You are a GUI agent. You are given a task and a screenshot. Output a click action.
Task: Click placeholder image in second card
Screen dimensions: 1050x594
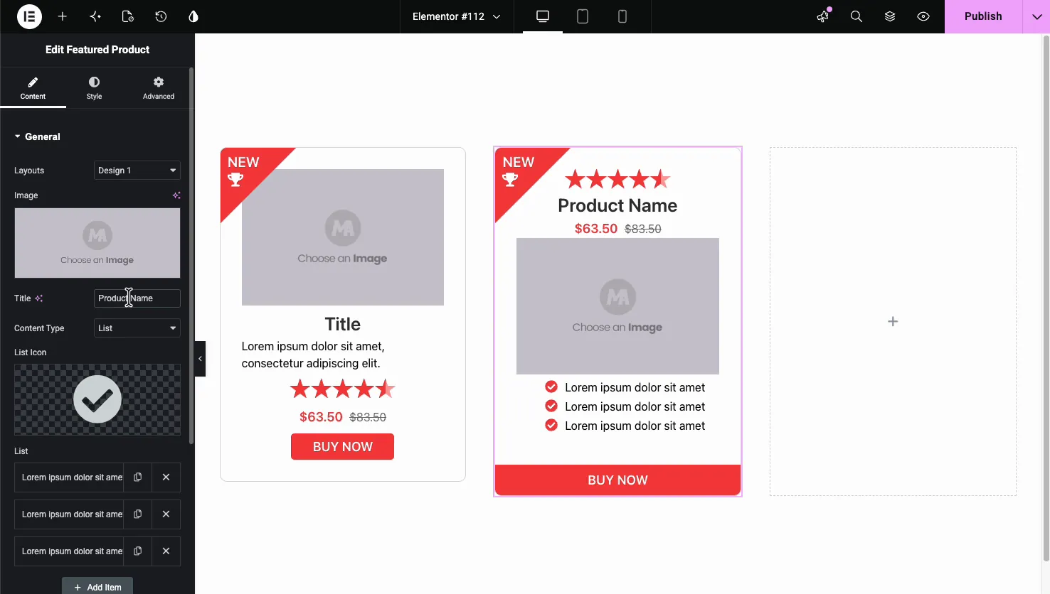click(617, 306)
